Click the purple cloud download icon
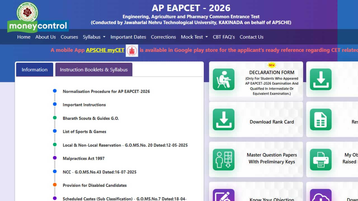This screenshot has height=201, width=358. (x=321, y=195)
